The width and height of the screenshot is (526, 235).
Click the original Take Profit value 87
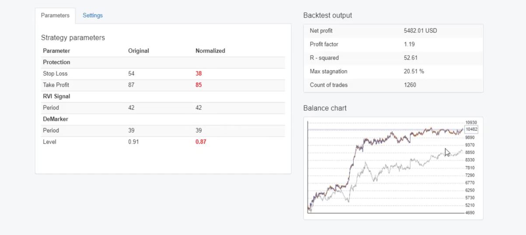[131, 85]
